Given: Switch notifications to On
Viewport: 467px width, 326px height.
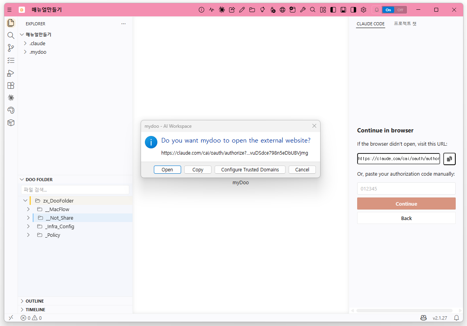Looking at the screenshot, I should [x=388, y=10].
